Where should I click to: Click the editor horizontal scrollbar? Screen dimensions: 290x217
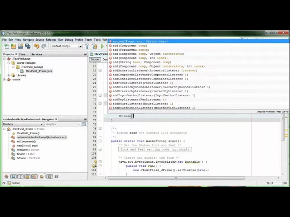tap(176, 178)
